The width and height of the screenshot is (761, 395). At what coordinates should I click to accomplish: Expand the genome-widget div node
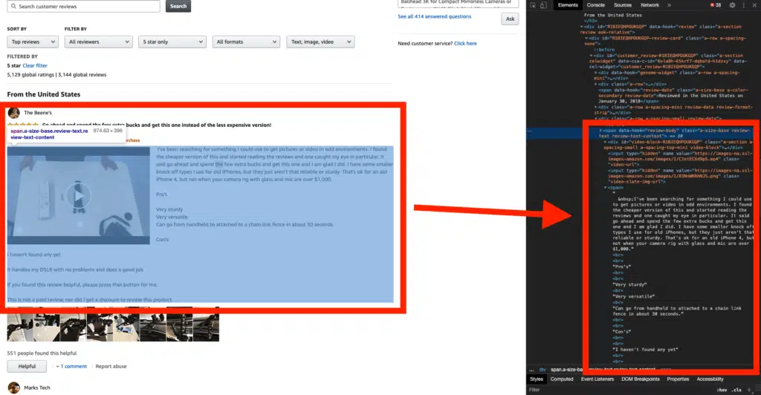click(x=596, y=73)
